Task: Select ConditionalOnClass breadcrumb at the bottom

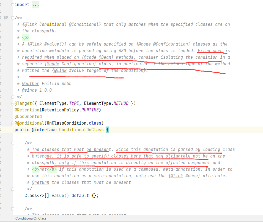Action: [31, 218]
